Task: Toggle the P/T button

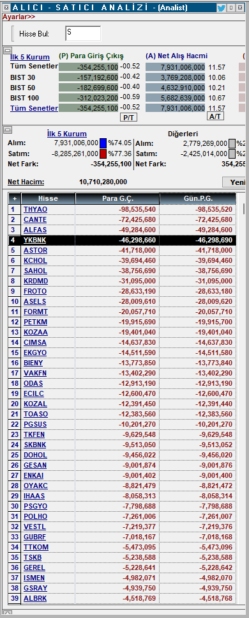Action: (128, 117)
